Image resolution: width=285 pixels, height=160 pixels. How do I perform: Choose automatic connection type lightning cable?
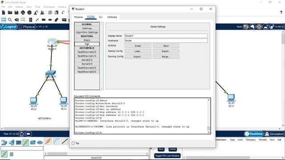point(48,141)
